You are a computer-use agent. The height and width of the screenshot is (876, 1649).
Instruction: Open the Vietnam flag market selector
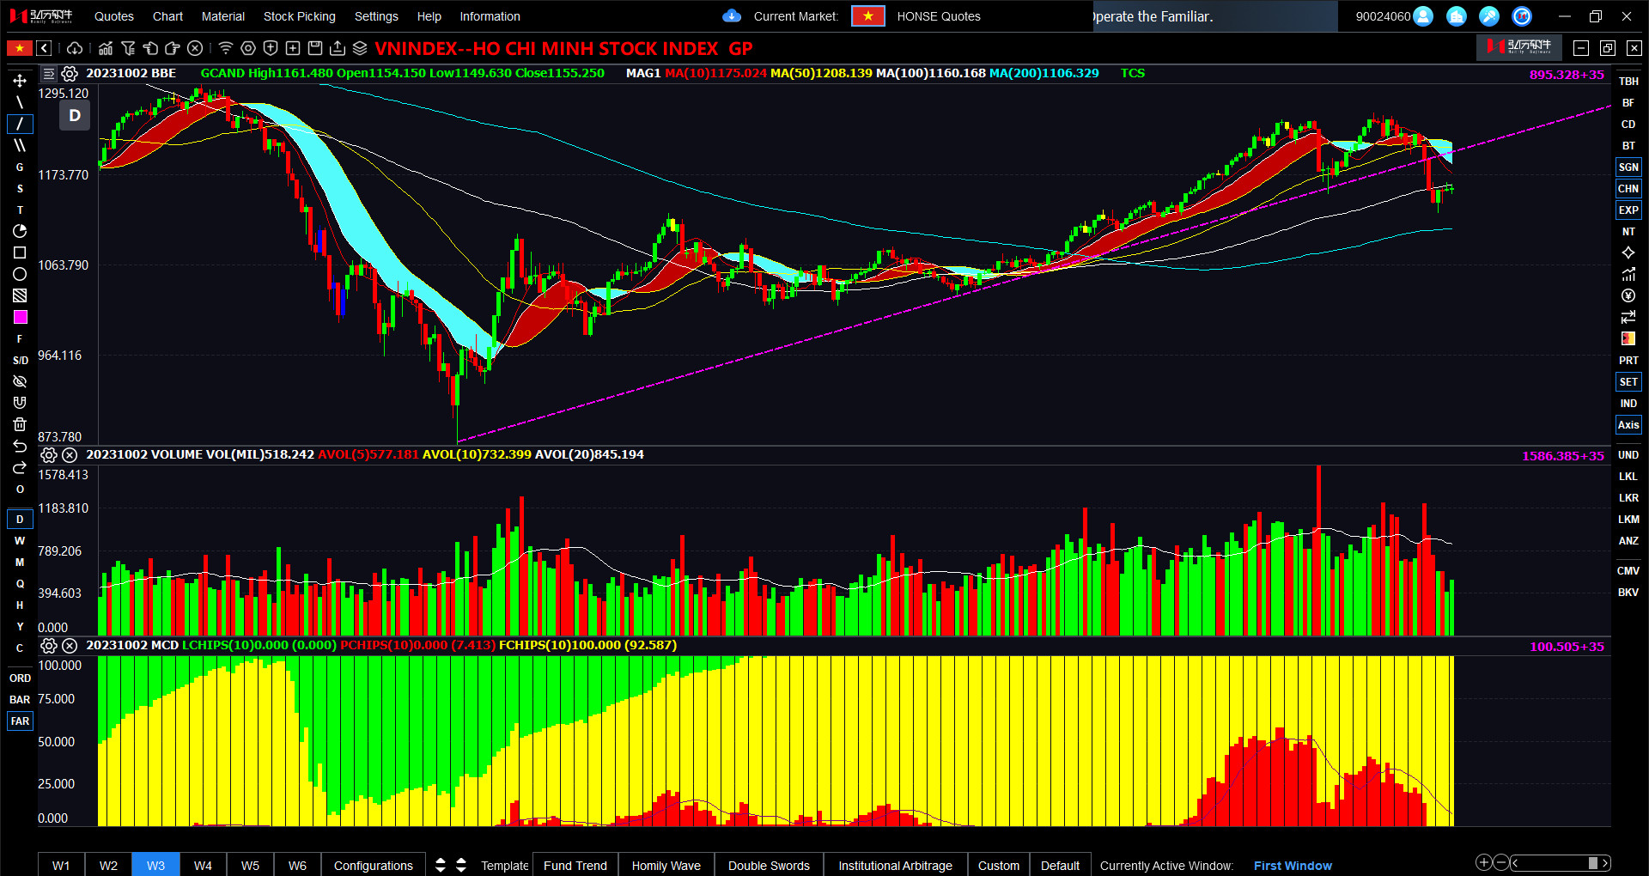867,16
